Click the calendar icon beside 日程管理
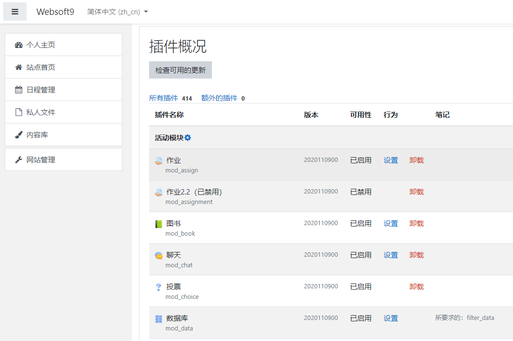The width and height of the screenshot is (513, 341). [x=19, y=90]
